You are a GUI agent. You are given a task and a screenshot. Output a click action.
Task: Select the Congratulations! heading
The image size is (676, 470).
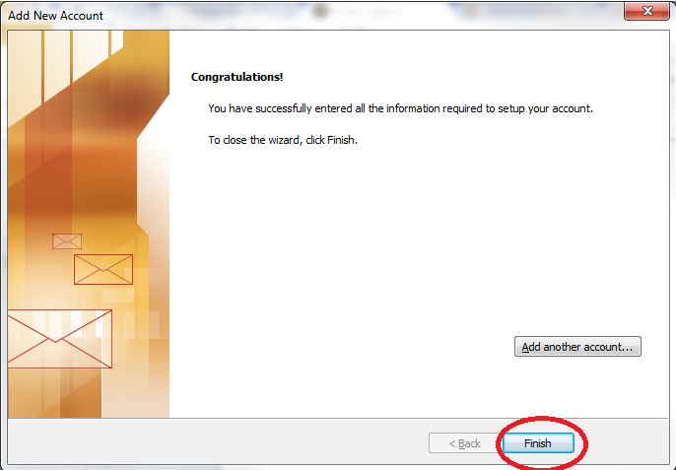(x=237, y=77)
